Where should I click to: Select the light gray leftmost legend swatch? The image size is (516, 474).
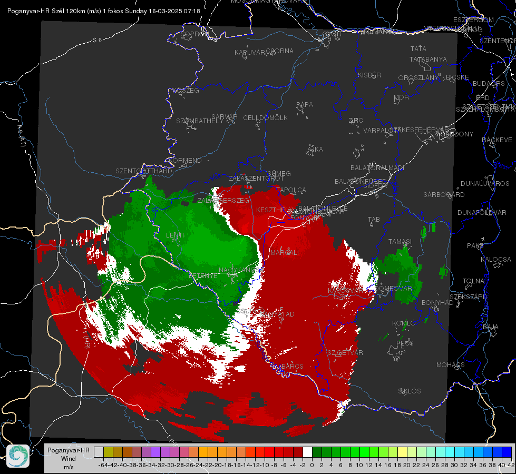(99, 452)
